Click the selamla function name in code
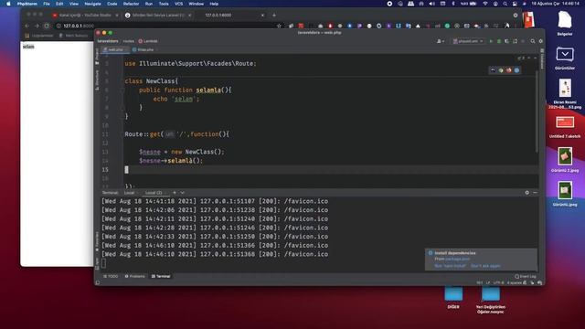The width and height of the screenshot is (585, 329). pyautogui.click(x=208, y=90)
